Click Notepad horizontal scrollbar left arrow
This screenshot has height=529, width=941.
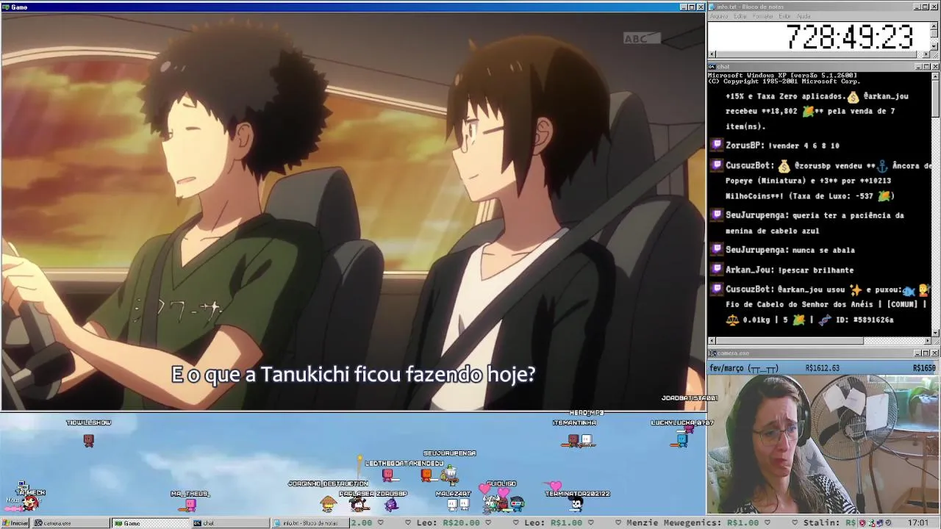(712, 54)
